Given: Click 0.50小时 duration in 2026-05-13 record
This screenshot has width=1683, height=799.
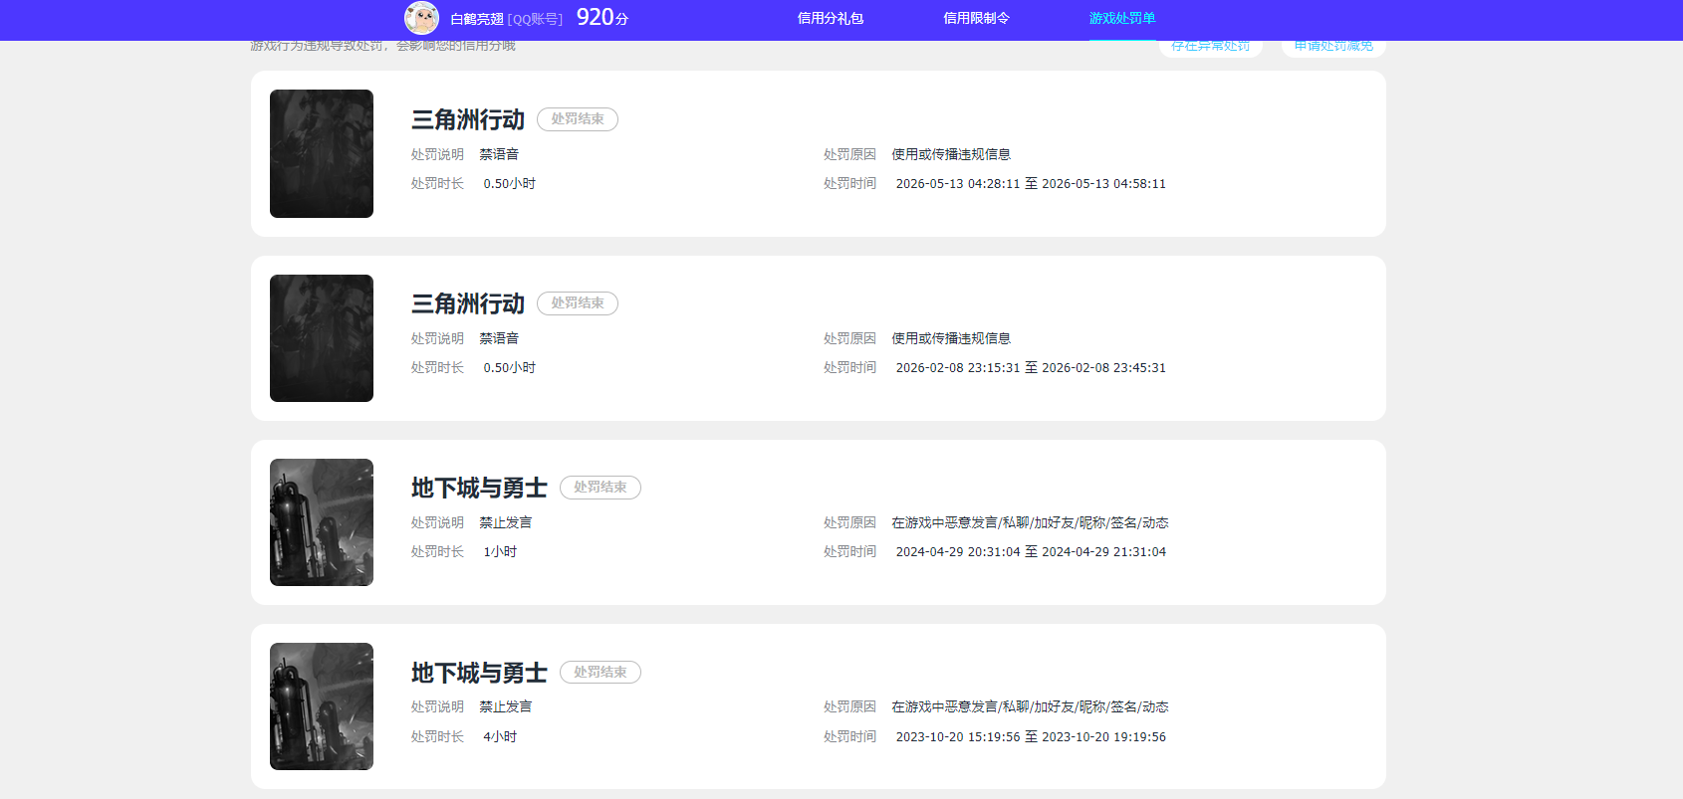Looking at the screenshot, I should [510, 183].
